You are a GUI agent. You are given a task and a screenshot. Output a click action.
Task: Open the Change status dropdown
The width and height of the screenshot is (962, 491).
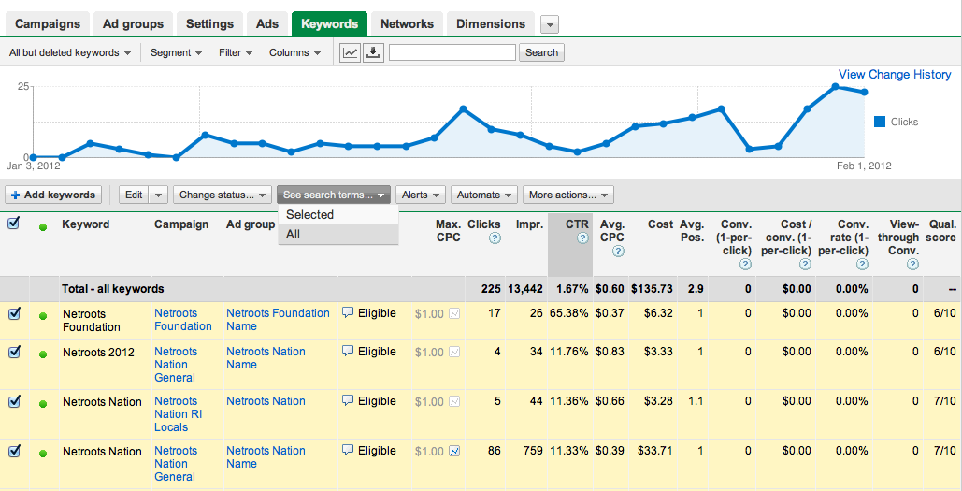click(x=223, y=195)
